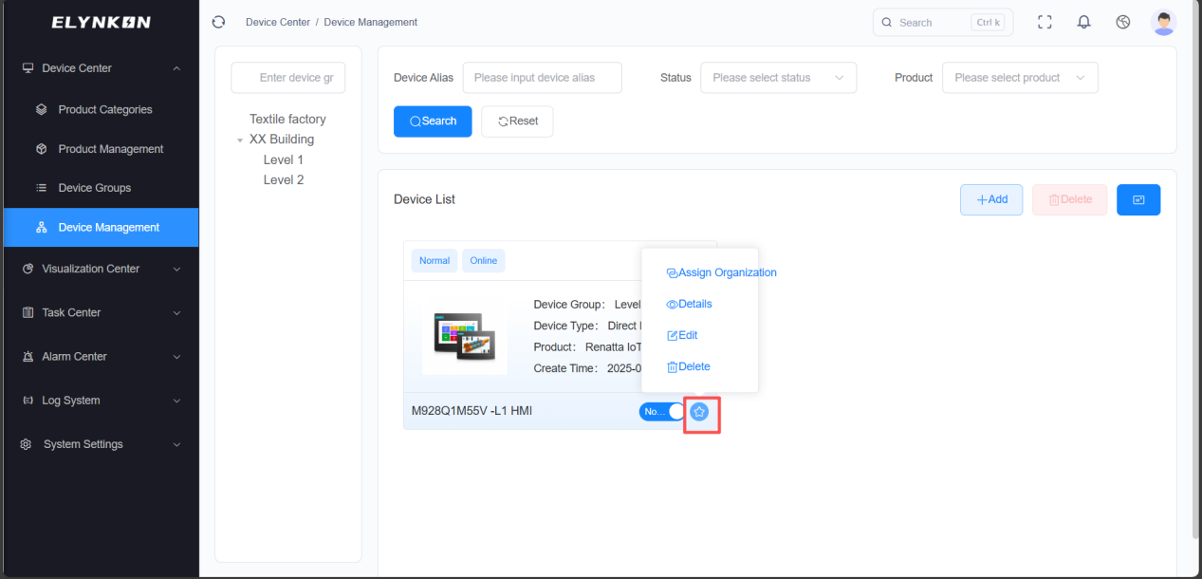Click the Task Center clipboard icon
Screen dimensions: 1202x579
28,312
